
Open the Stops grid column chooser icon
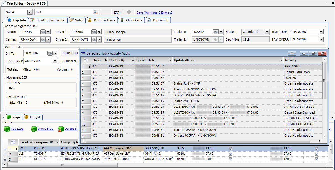[13, 142]
